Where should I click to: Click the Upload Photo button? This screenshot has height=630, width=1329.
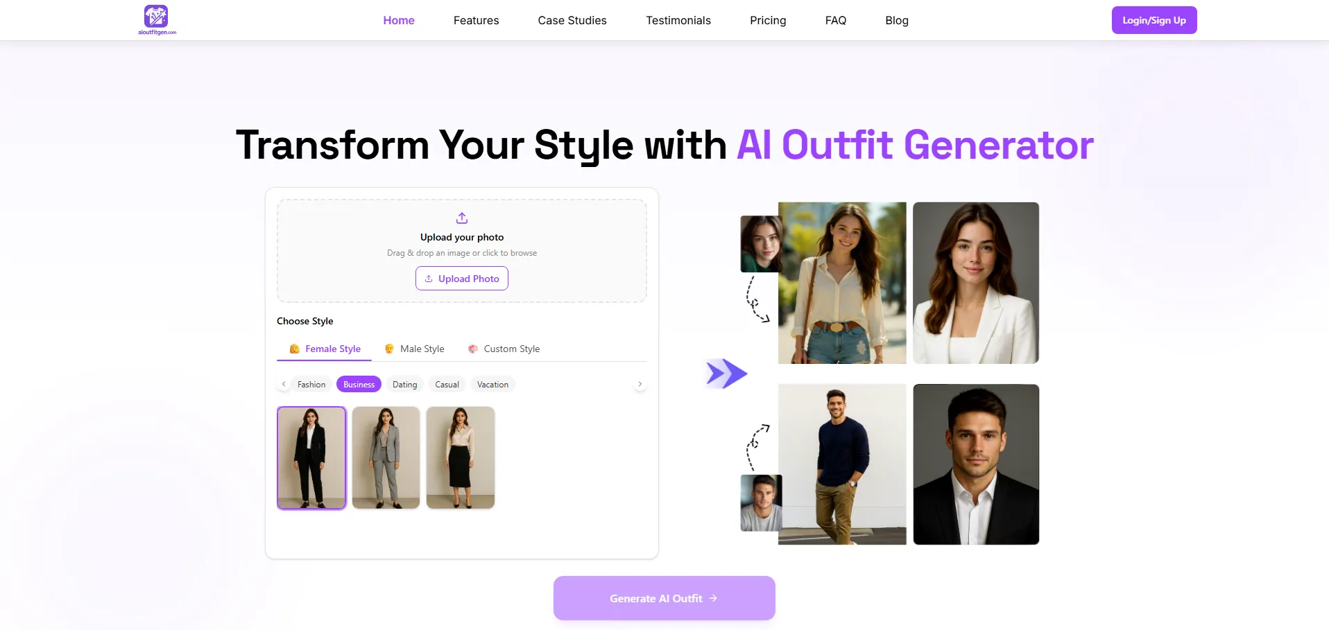coord(462,279)
